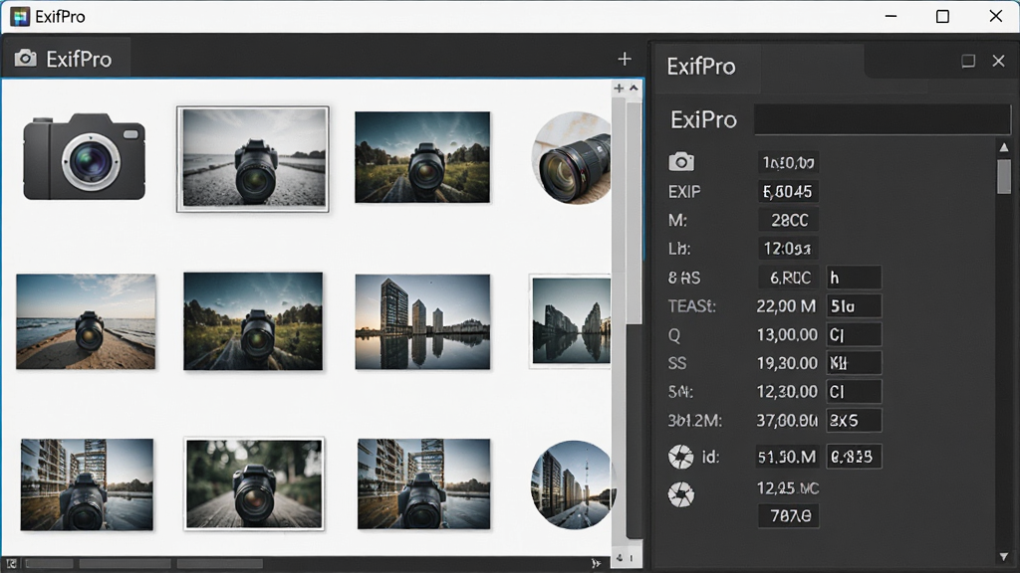Switch to the ExifPro tab with the camera icon

click(65, 59)
